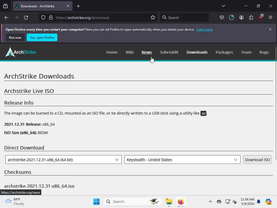Viewport: 277px width, 208px height.
Task: Click the taskbar clock showing 11:56 AM
Action: pyautogui.click(x=248, y=201)
